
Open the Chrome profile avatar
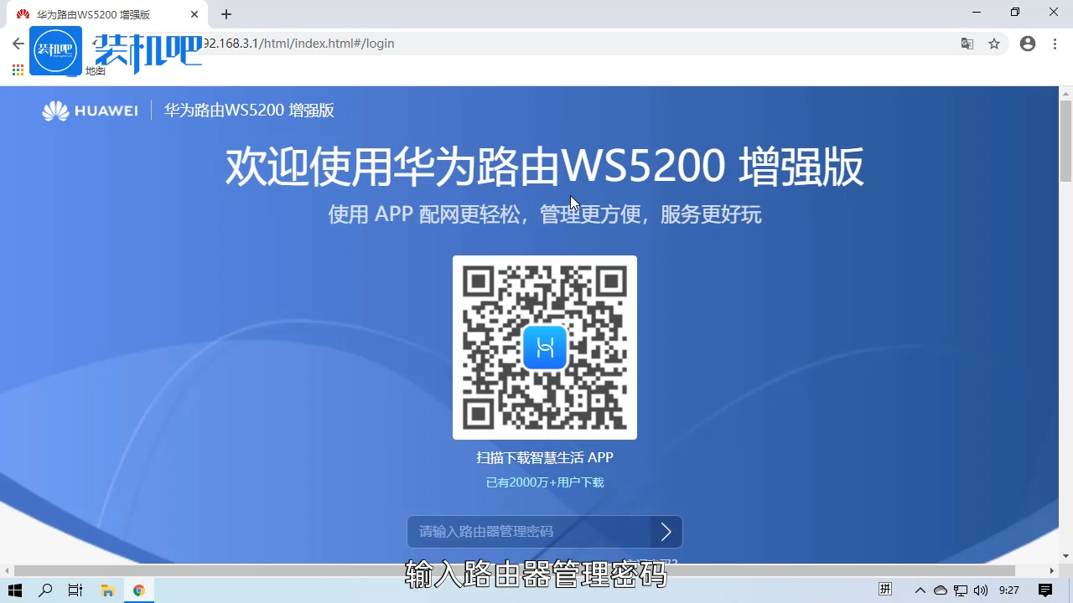click(1028, 44)
